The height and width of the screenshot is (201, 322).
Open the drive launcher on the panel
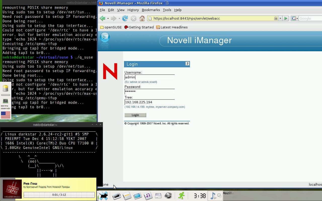point(158,196)
